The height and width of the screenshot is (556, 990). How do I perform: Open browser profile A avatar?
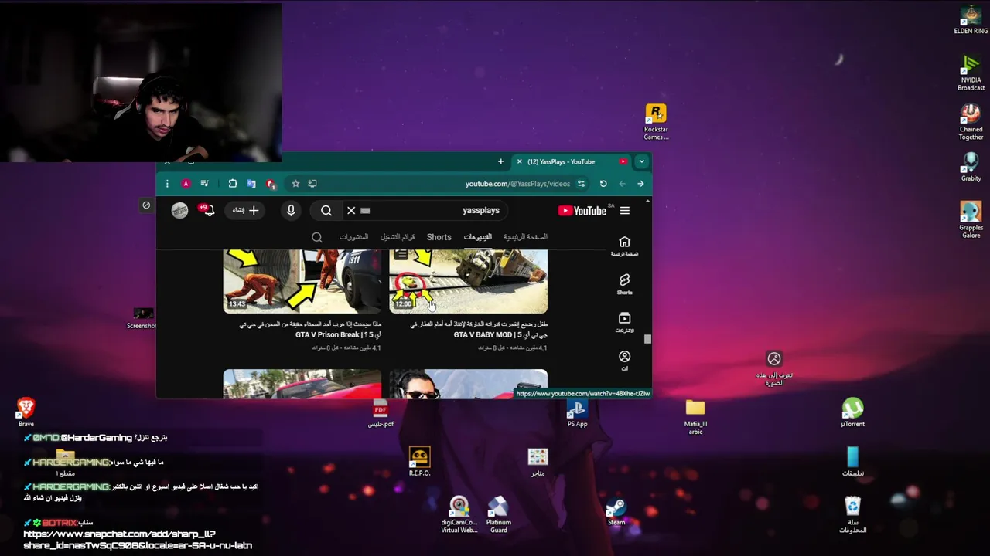tap(186, 184)
